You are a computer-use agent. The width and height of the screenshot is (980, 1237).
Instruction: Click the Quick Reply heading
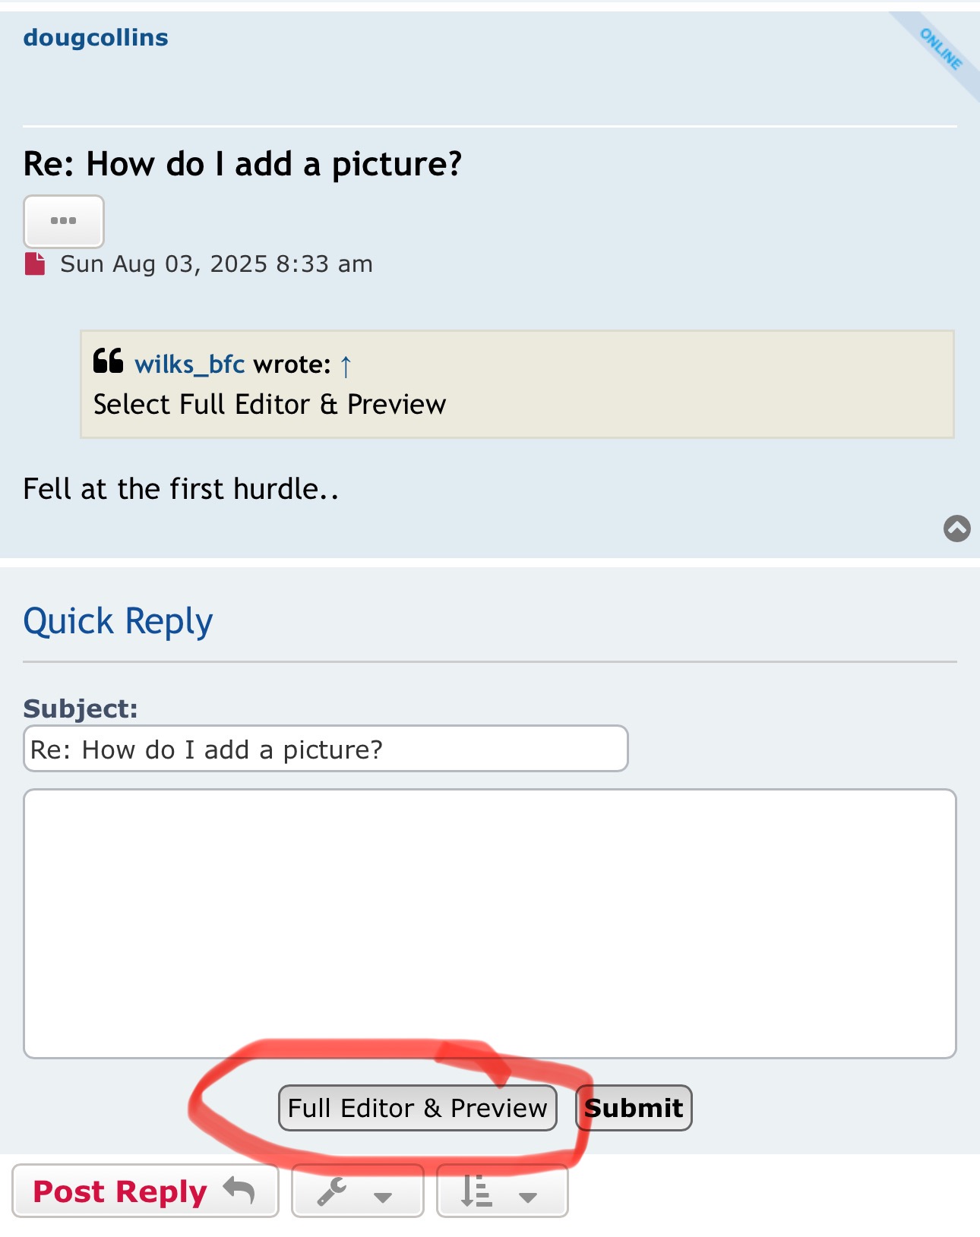point(118,621)
